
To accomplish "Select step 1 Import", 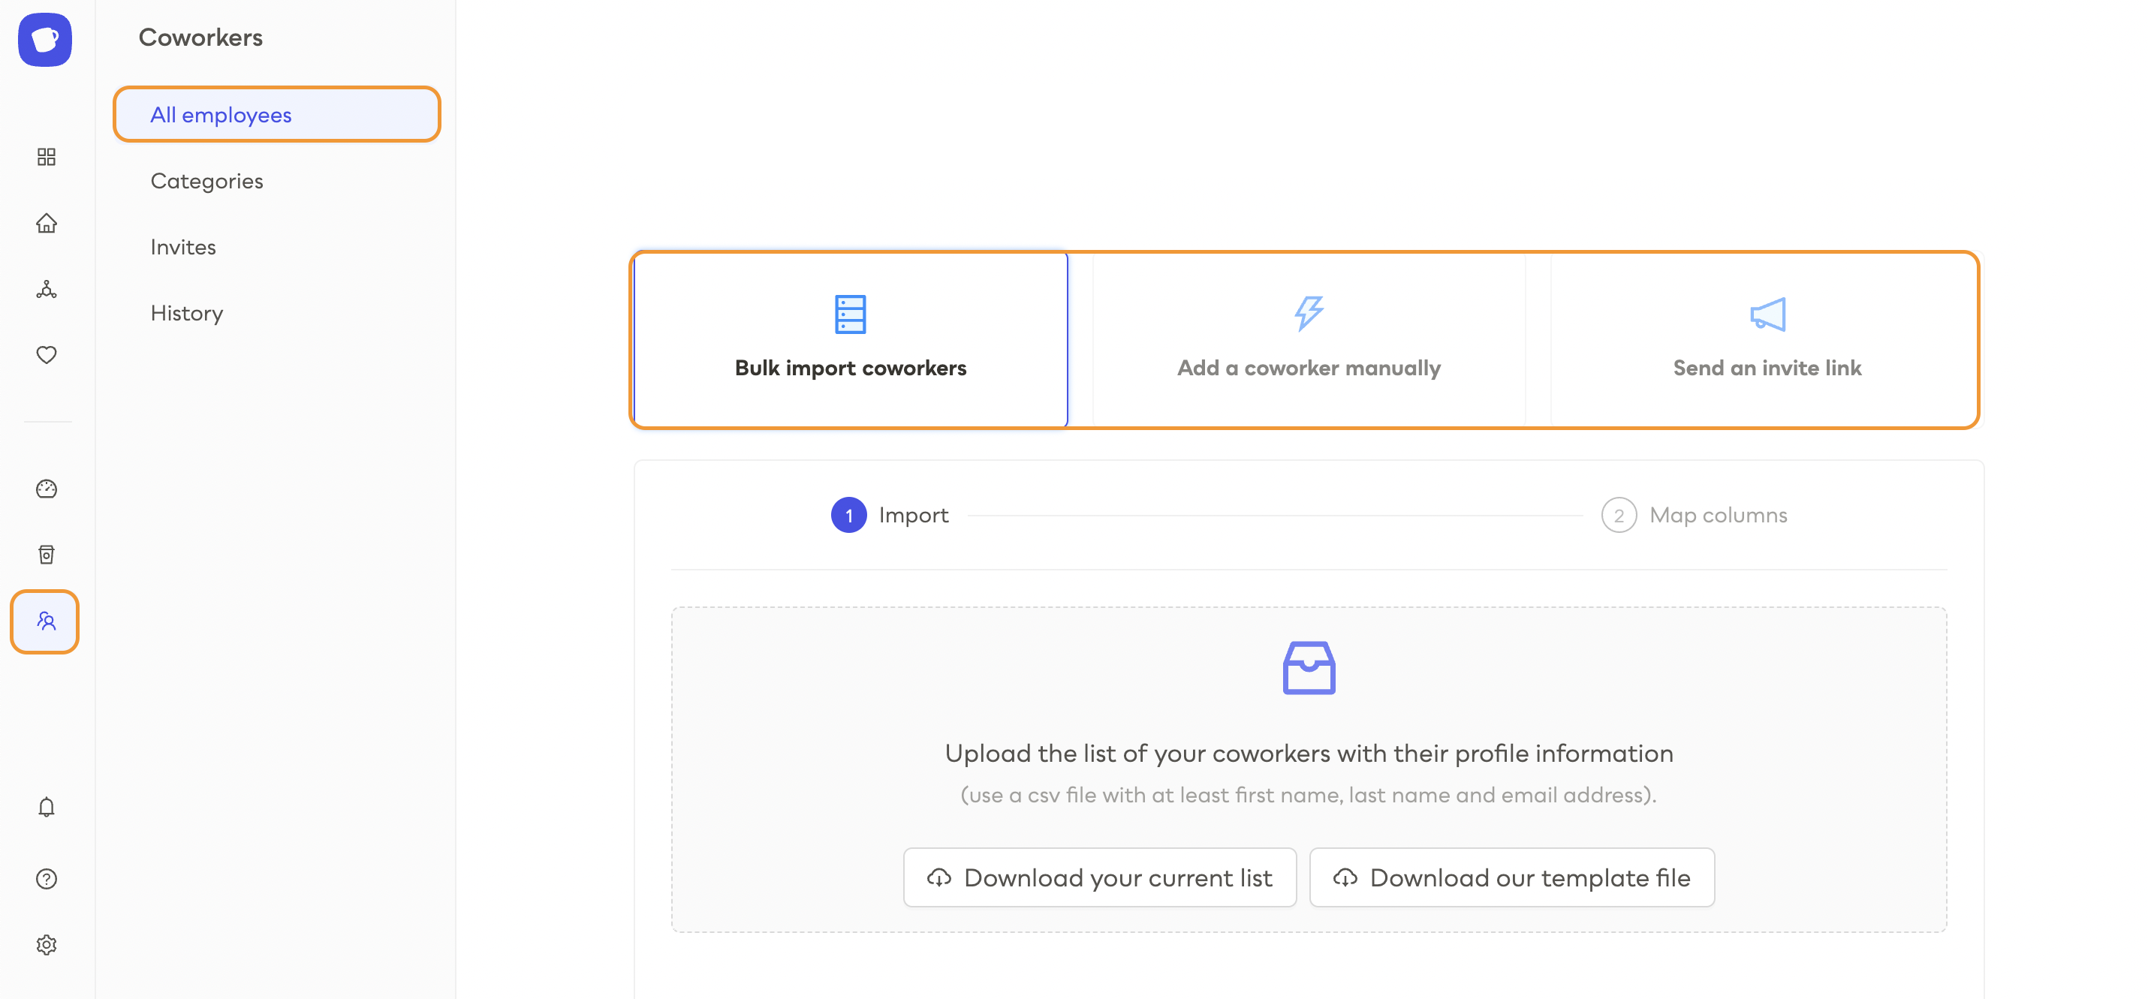I will click(x=890, y=516).
